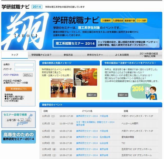Click the 入場無料 yellow badge

(x=106, y=21)
